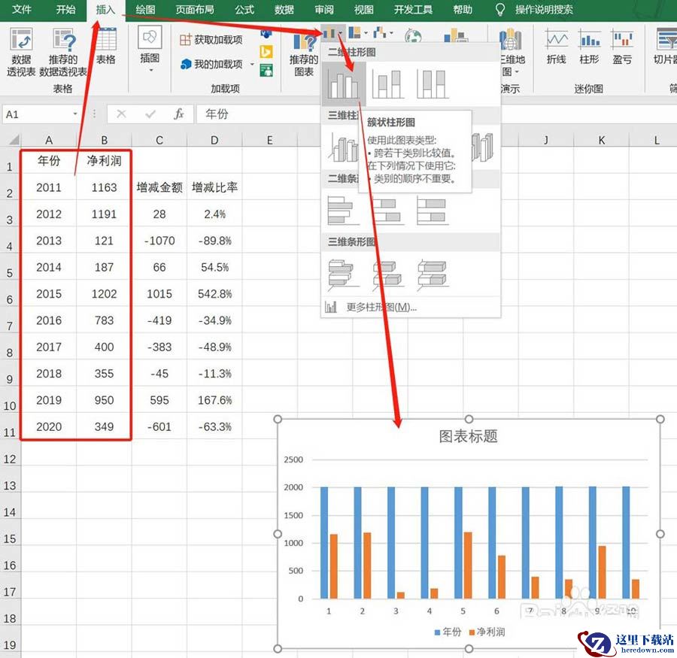This screenshot has height=658, width=677.
Task: Click Recommended PivotTables (推荐的数据透视表) icon
Action: pos(63,52)
